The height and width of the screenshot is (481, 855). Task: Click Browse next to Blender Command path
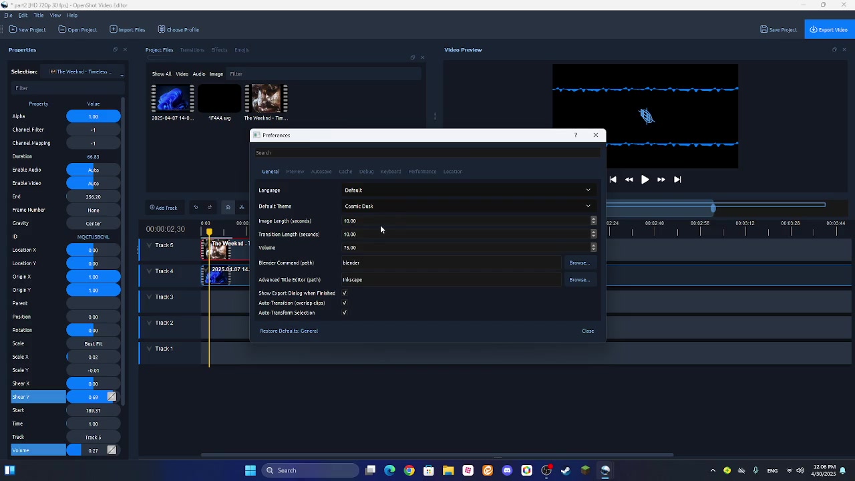pyautogui.click(x=579, y=263)
